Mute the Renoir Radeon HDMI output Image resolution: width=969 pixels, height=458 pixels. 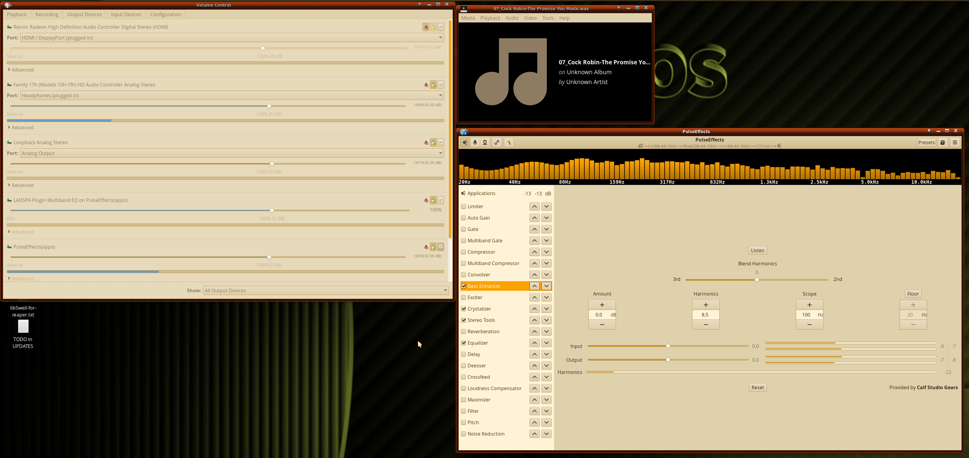click(425, 27)
